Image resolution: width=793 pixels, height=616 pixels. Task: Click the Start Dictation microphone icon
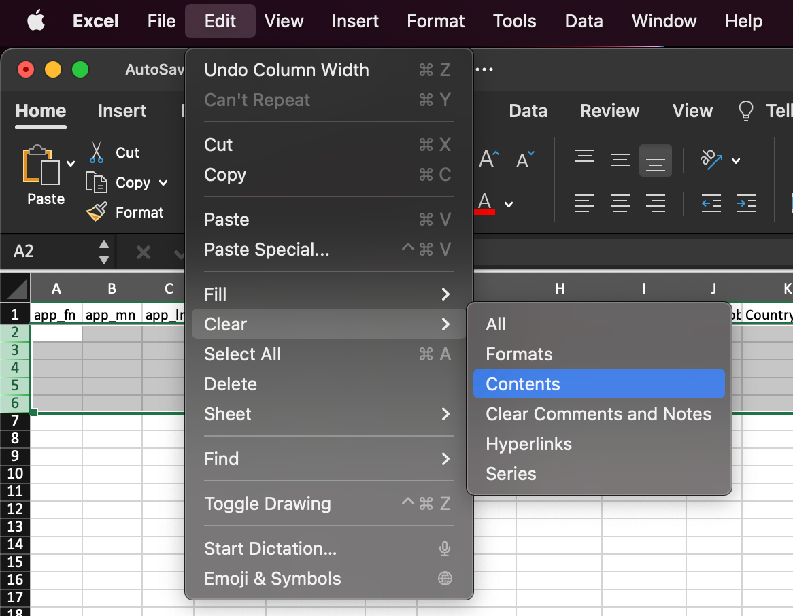tap(445, 549)
